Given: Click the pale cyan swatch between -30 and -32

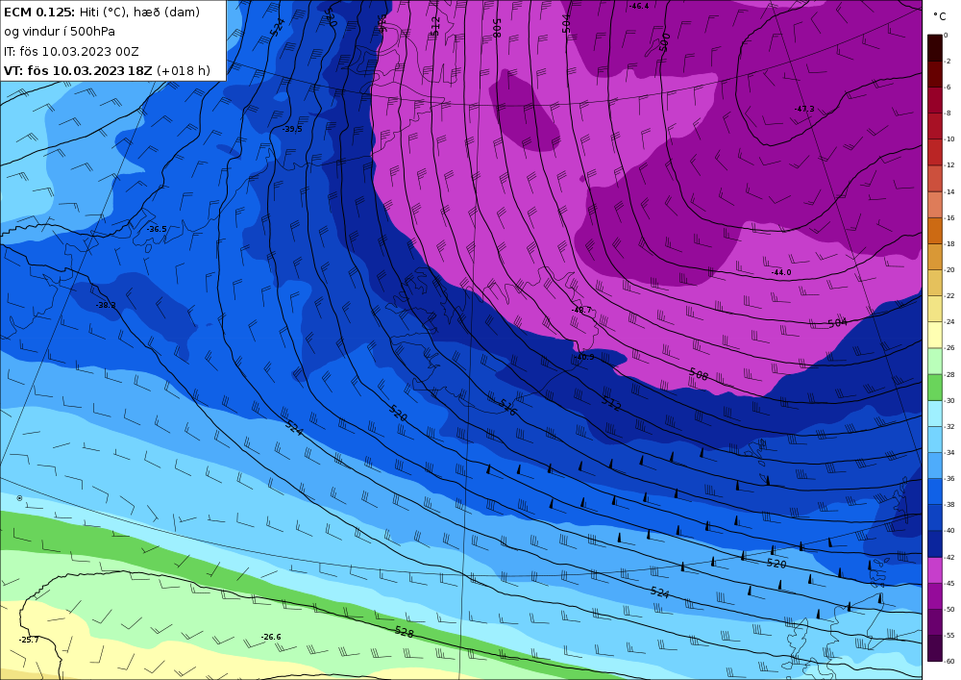Looking at the screenshot, I should click(935, 414).
